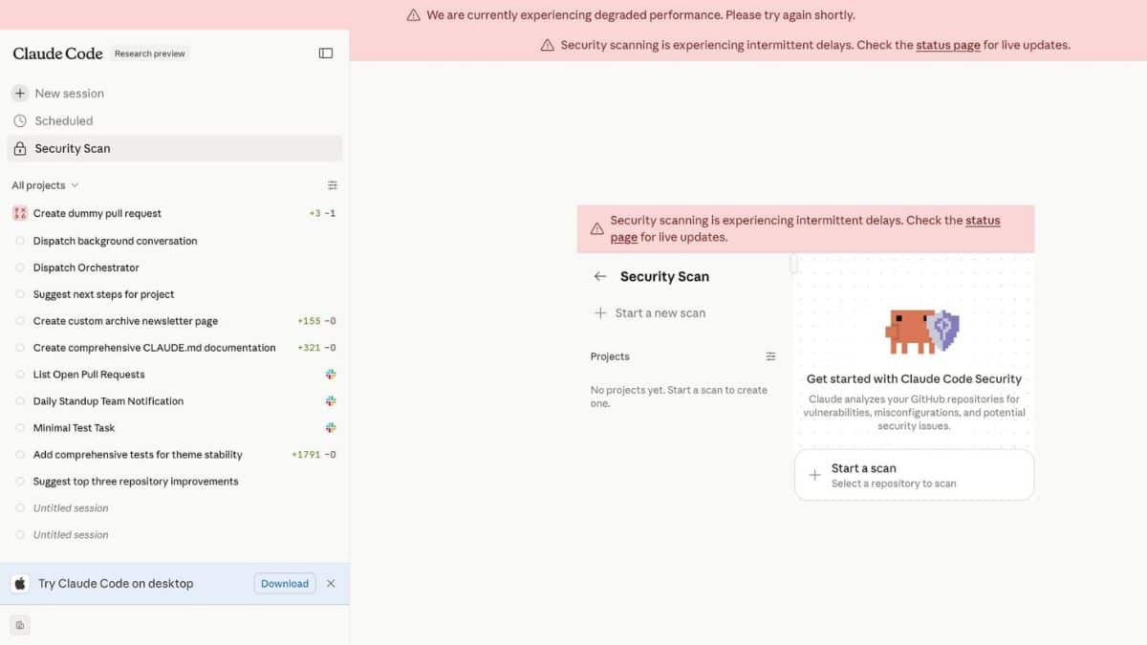
Task: Open the filter icon beside Projects heading
Action: tap(770, 356)
